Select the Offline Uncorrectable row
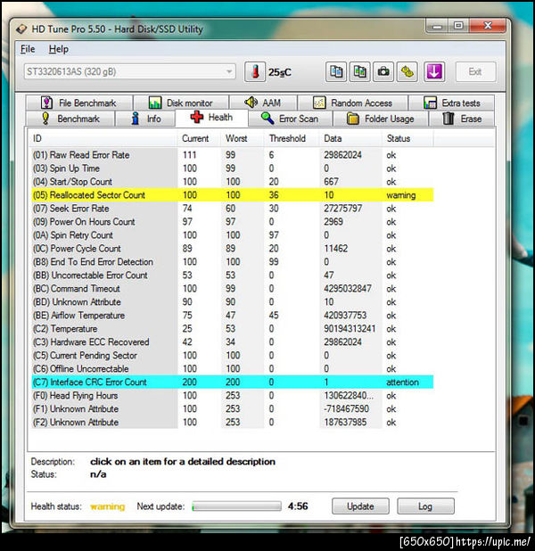Image resolution: width=535 pixels, height=551 pixels. tap(233, 368)
